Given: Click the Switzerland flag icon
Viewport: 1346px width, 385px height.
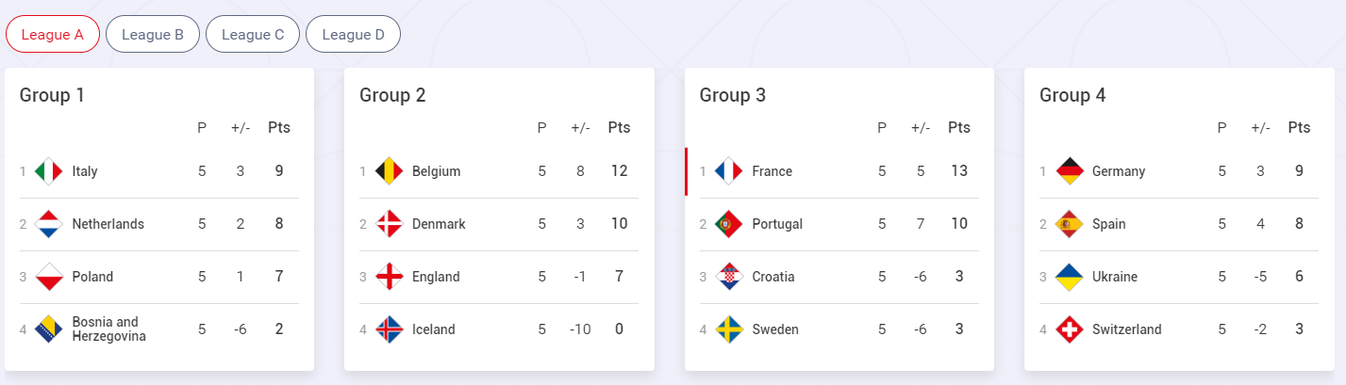Looking at the screenshot, I should point(1069,329).
